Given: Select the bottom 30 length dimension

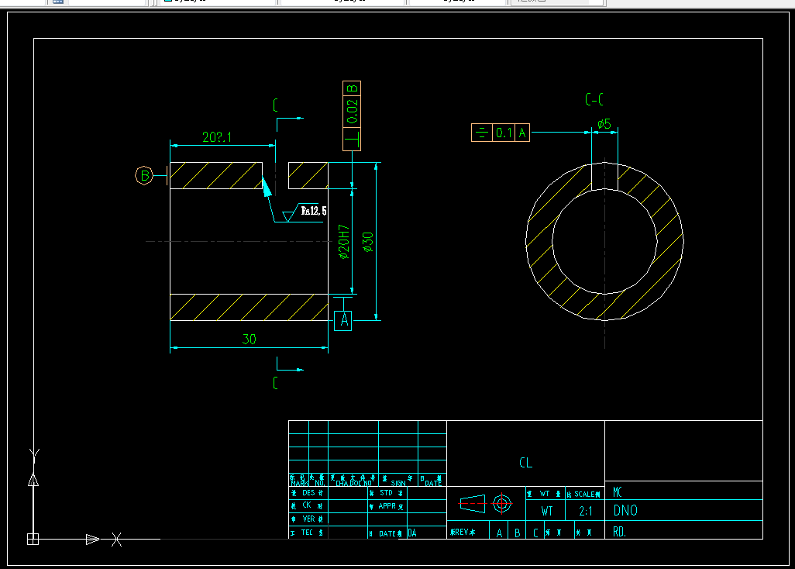Looking at the screenshot, I should [249, 339].
